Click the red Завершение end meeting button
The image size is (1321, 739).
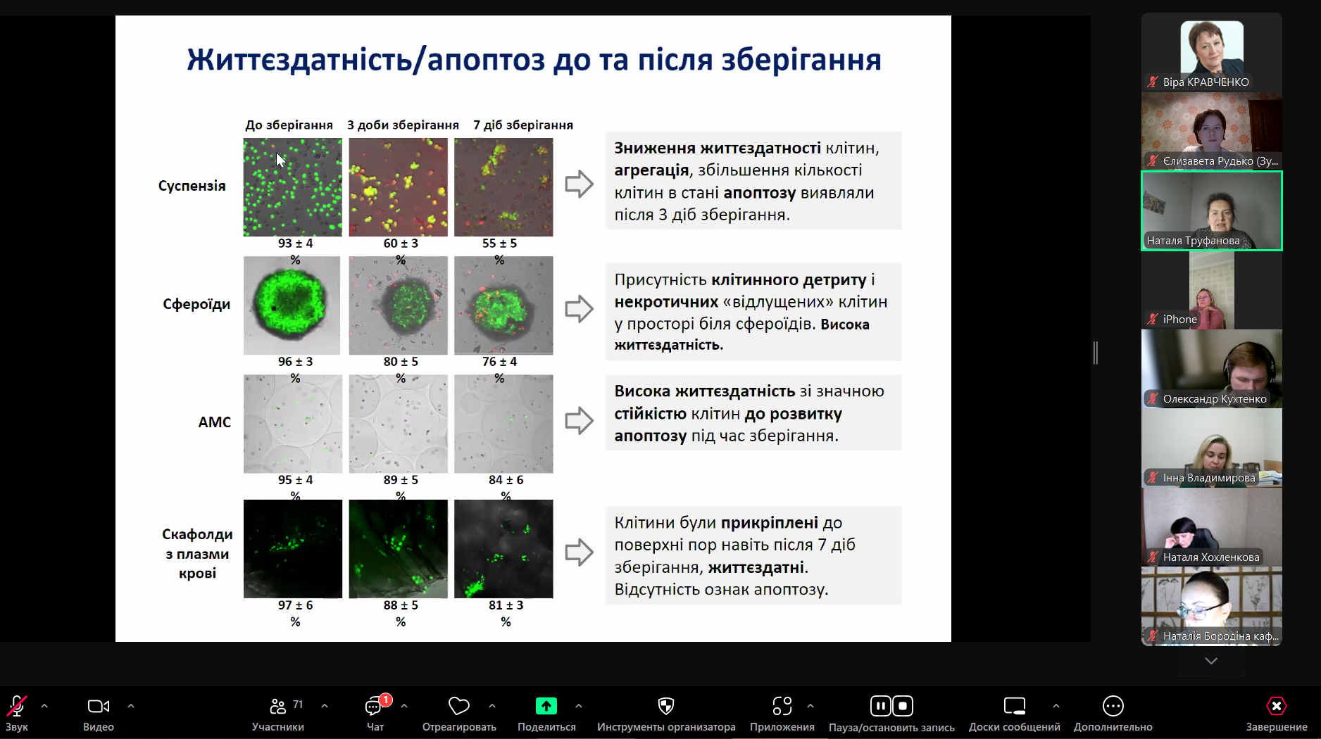coord(1276,706)
